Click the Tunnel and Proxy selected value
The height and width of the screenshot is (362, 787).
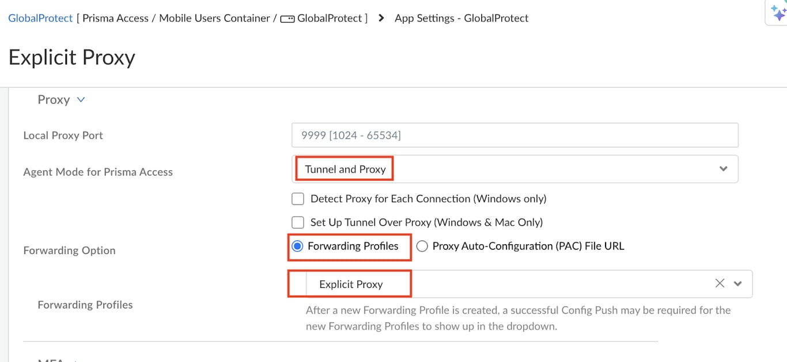click(x=345, y=169)
